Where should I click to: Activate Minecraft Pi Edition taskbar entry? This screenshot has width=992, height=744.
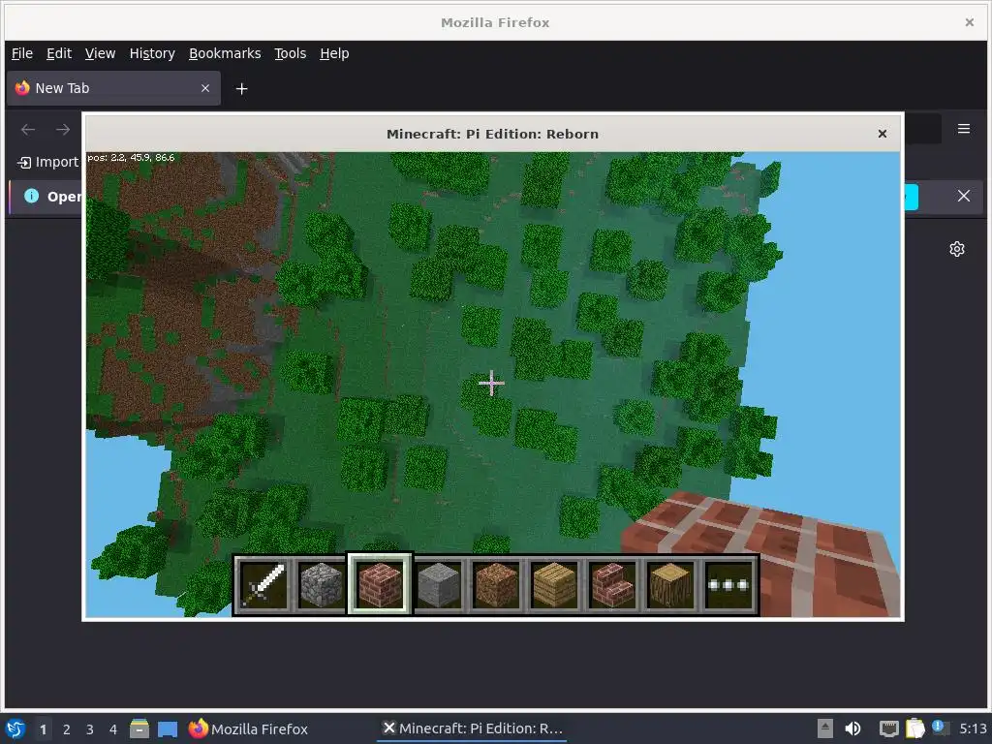tap(473, 728)
